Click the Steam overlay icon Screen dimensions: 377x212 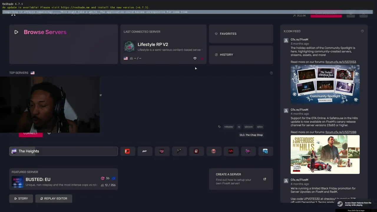(x=340, y=204)
